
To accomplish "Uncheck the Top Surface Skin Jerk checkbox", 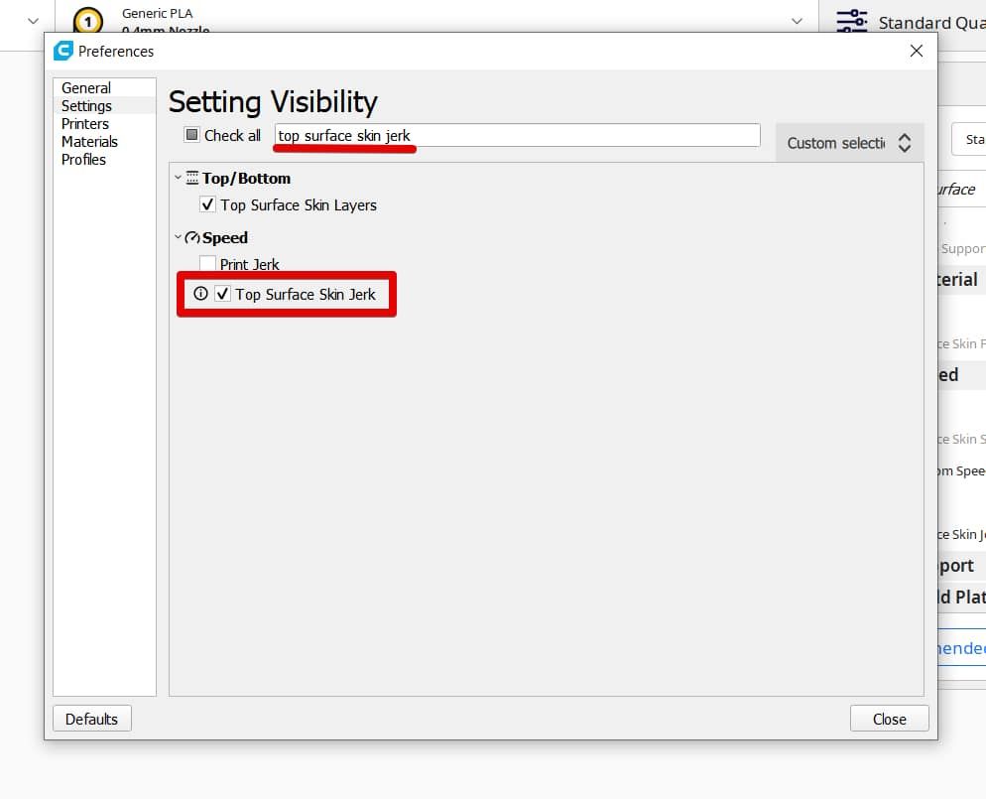I will tap(223, 294).
